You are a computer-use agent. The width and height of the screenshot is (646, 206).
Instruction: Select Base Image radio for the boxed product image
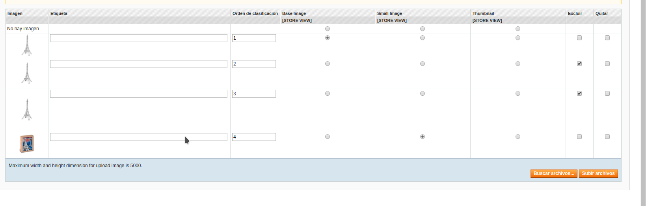click(x=328, y=137)
